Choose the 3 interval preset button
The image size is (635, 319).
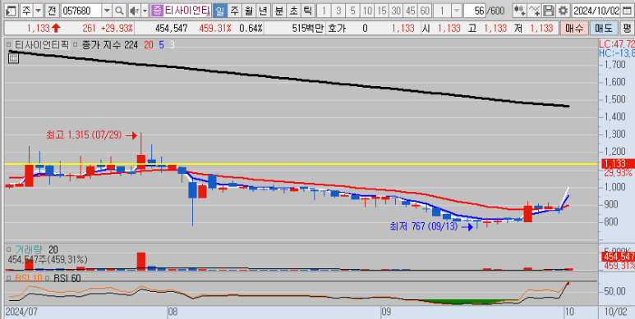[338, 11]
